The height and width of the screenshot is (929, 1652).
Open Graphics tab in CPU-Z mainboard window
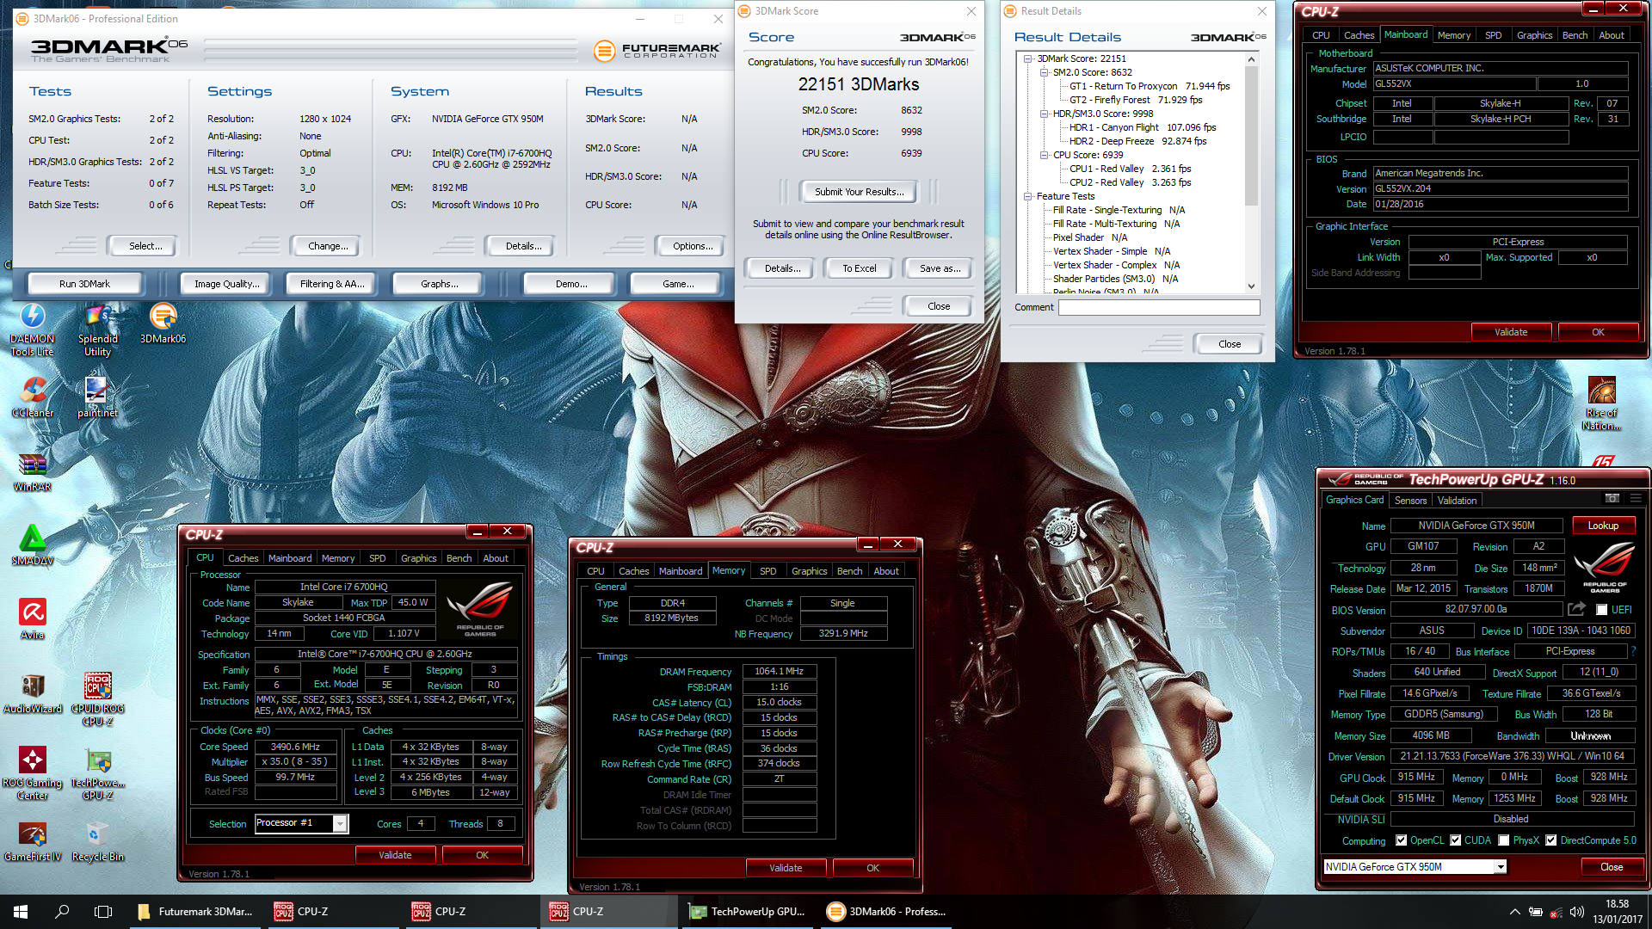(x=1534, y=35)
